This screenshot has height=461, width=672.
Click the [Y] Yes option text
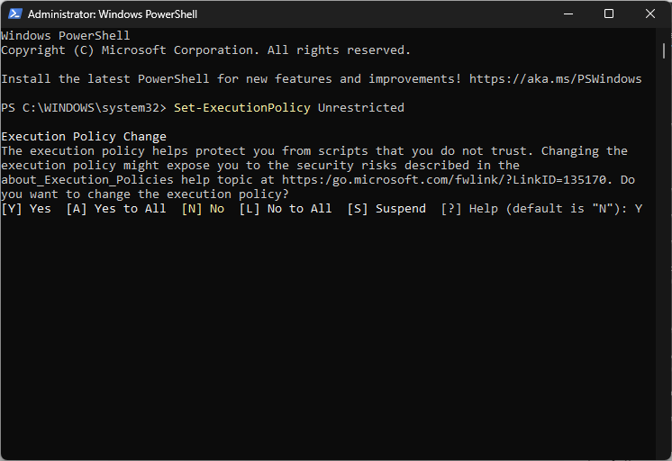[x=26, y=209]
